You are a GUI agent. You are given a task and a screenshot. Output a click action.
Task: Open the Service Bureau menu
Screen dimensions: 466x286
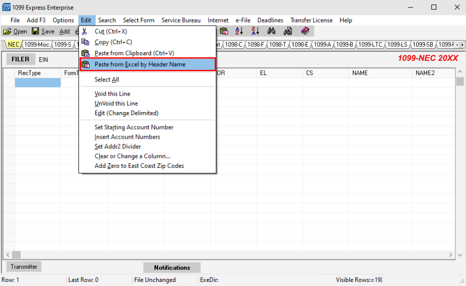181,20
